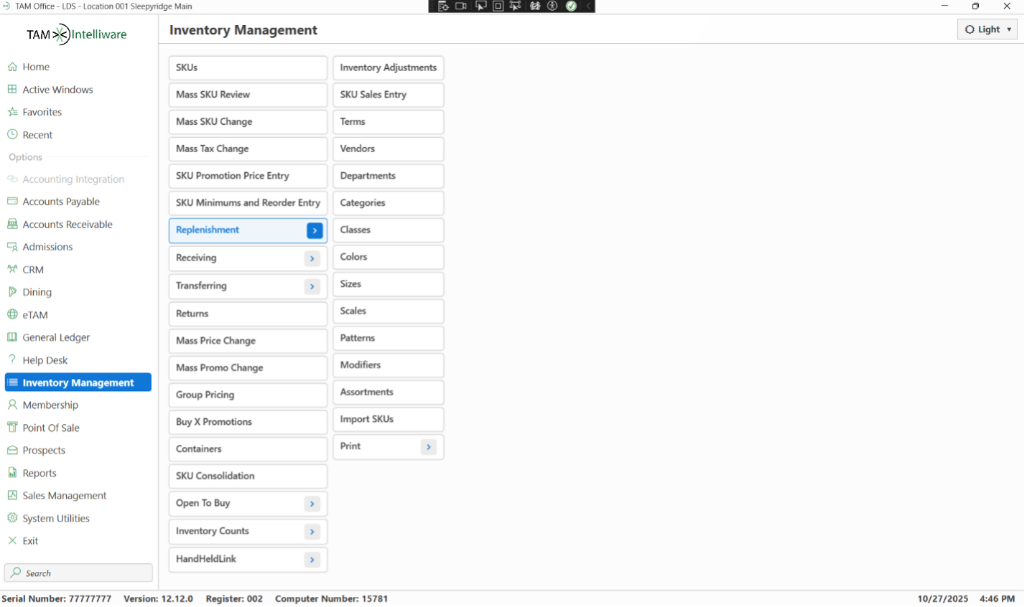Screen dimensions: 1027x607
Task: Click the Favorites star icon
Action: [12, 112]
